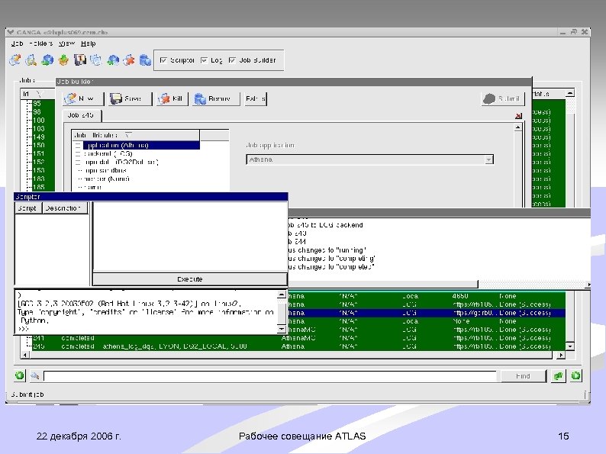Image resolution: width=606 pixels, height=454 pixels.
Task: Open the View menu
Action: [66, 43]
